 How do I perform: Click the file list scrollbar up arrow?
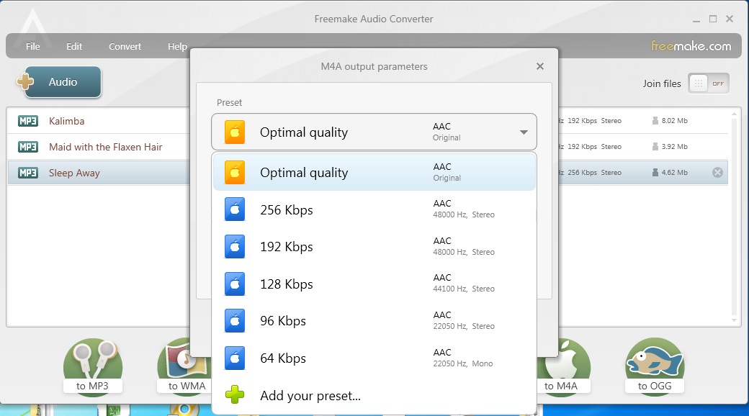[734, 114]
